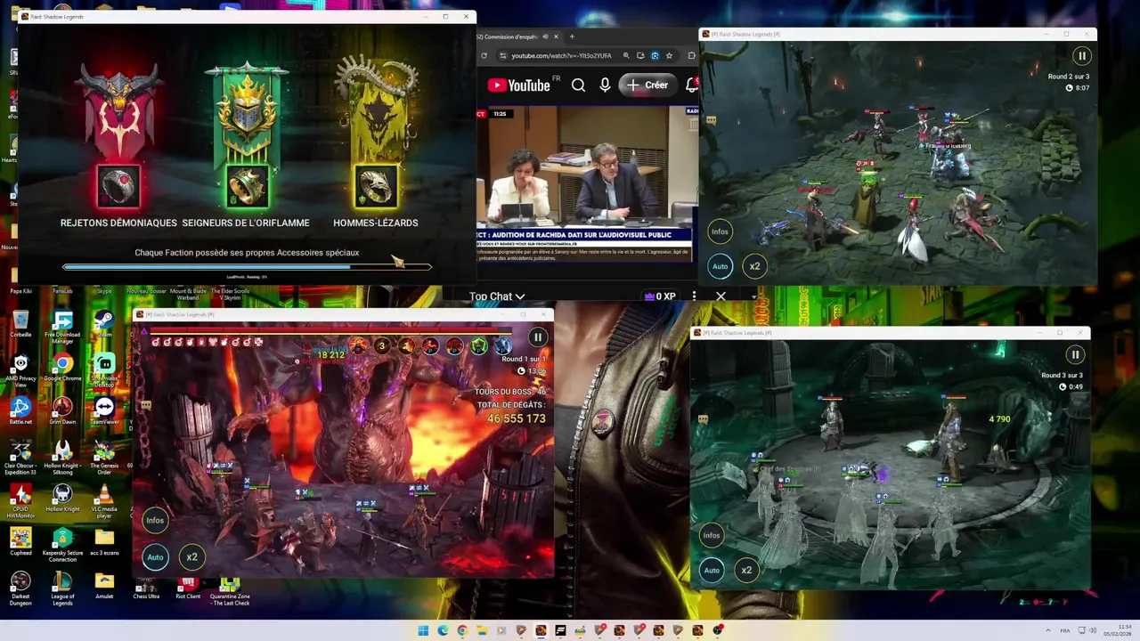Click the Raid loading progress bar
This screenshot has width=1140, height=641.
(247, 266)
